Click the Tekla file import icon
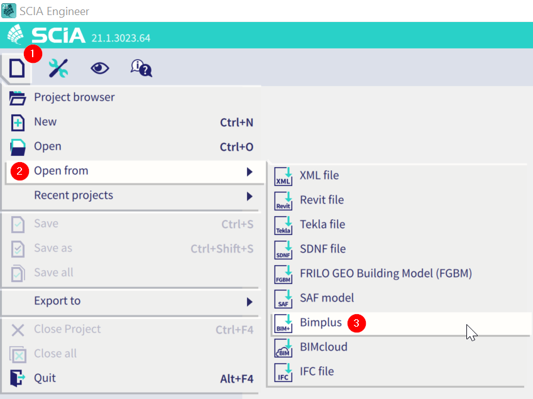 (284, 225)
